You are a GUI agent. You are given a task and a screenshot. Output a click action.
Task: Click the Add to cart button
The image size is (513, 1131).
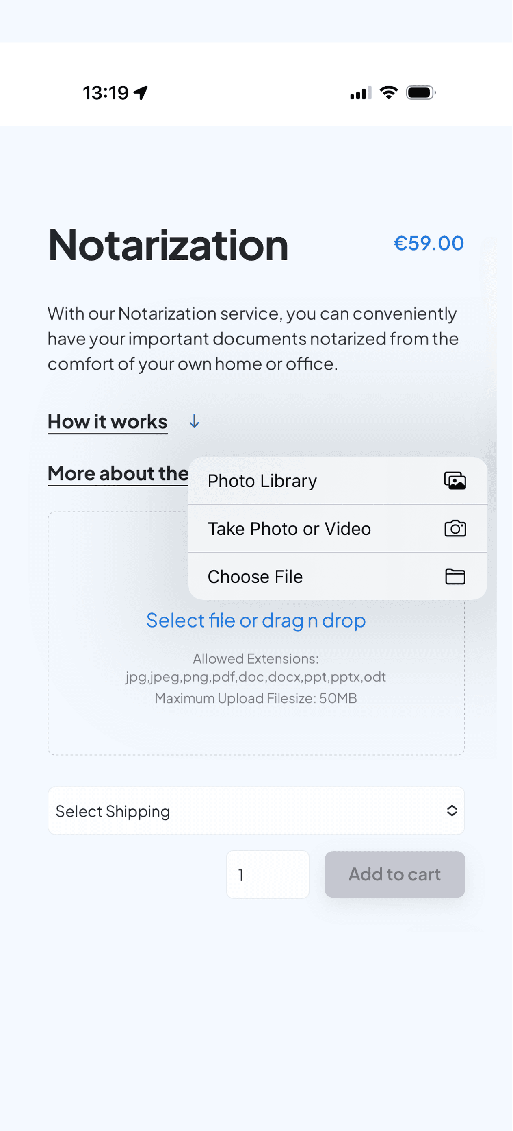point(394,874)
